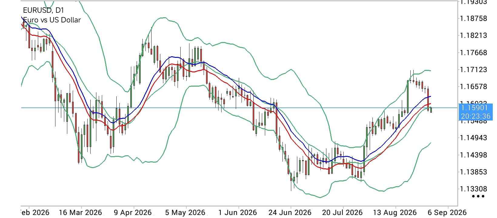This screenshot has height=218, width=497.
Task: Click price axis label 1.18758
Action: 473,18
